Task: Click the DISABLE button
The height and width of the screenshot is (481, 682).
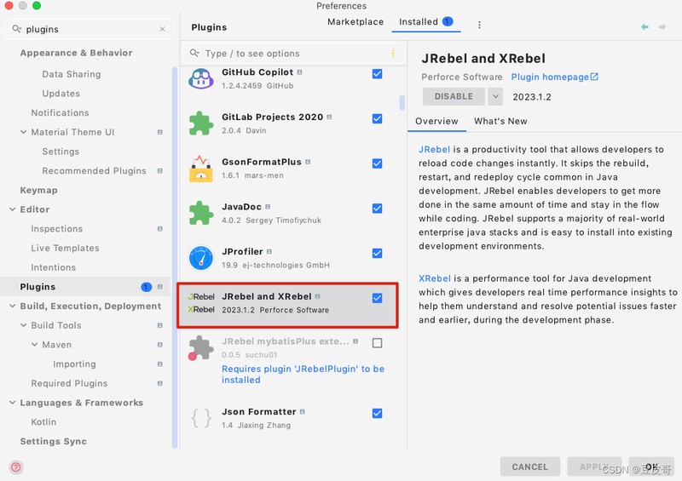Action: click(x=454, y=96)
